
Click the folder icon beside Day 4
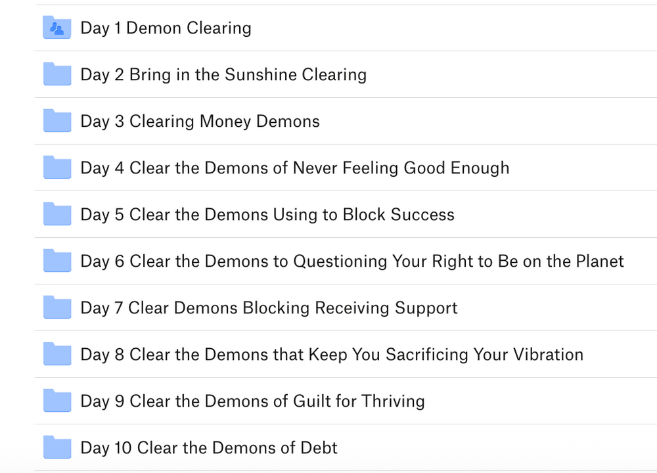(57, 167)
